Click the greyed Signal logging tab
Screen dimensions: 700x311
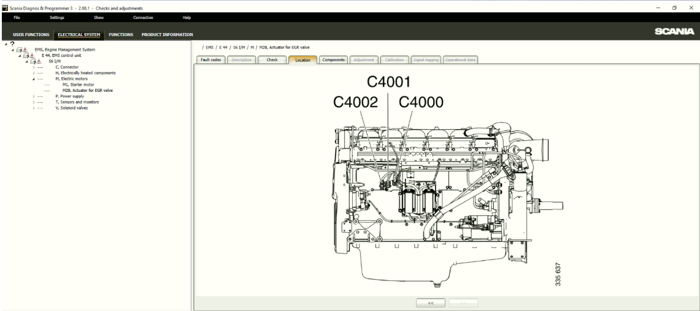pos(426,60)
